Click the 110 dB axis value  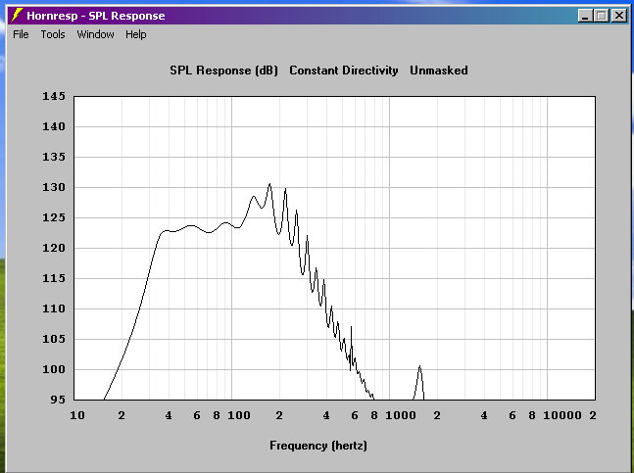54,308
